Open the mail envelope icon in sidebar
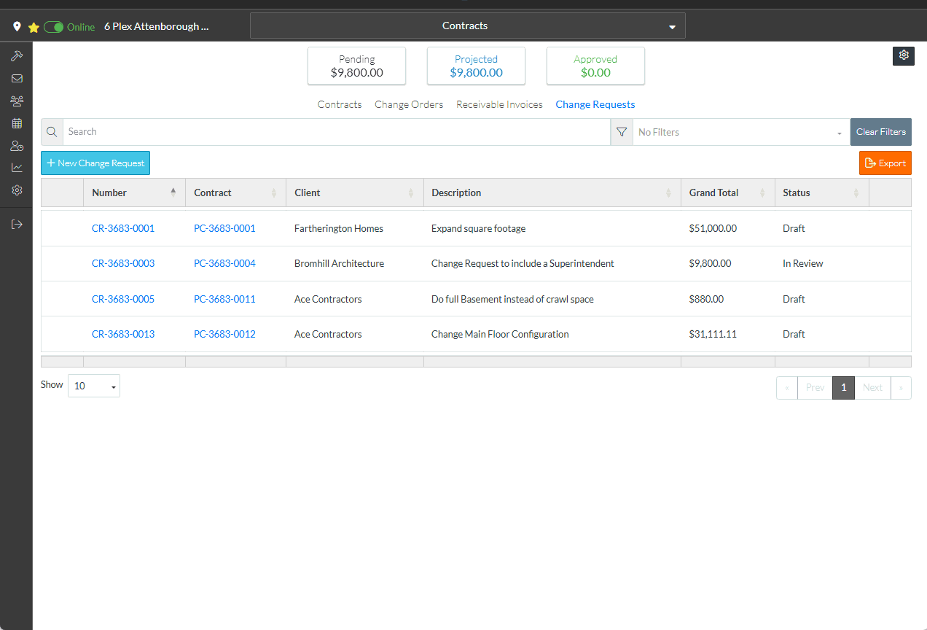The height and width of the screenshot is (630, 927). pos(17,79)
